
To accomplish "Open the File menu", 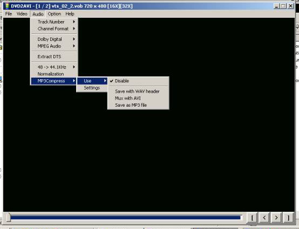I will point(9,14).
